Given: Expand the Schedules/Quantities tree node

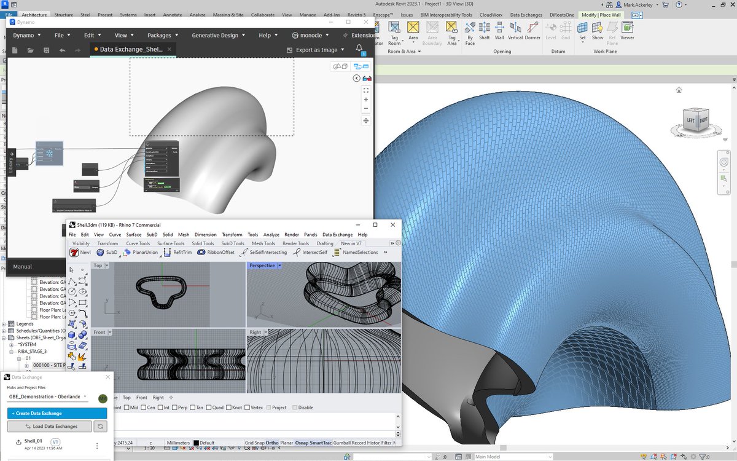Looking at the screenshot, I should pyautogui.click(x=4, y=331).
